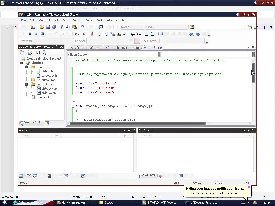Uncomment the selected lines icon
This screenshot has height=206, width=275.
coord(153,34)
